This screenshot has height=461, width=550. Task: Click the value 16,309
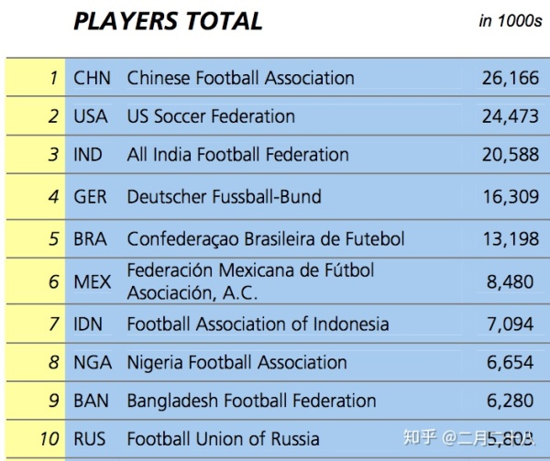click(511, 197)
